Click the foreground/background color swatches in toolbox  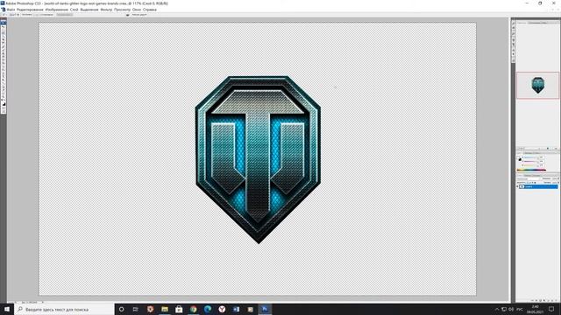tap(4, 103)
